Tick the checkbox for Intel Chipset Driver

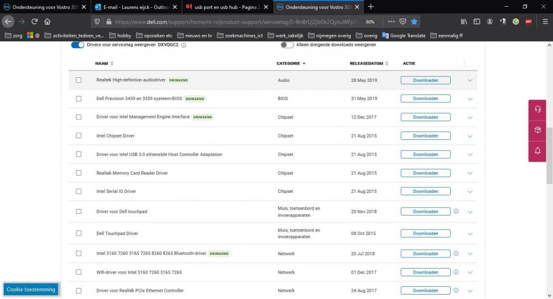[x=79, y=136]
